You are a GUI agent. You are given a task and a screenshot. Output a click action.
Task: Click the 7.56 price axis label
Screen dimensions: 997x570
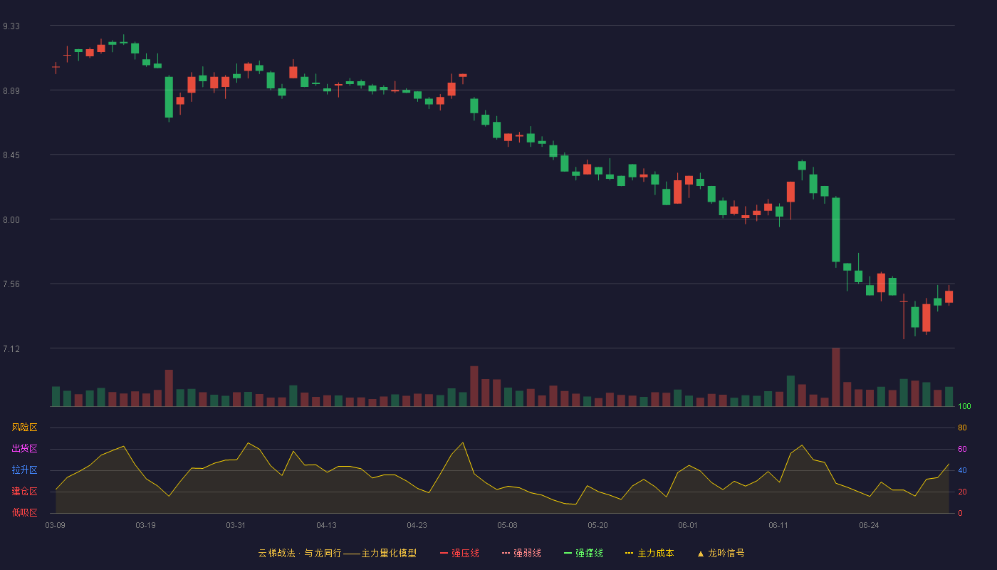(11, 284)
